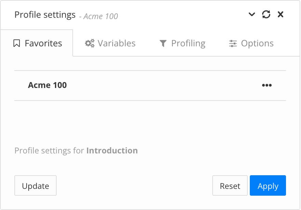Click the Update button

[x=35, y=185]
